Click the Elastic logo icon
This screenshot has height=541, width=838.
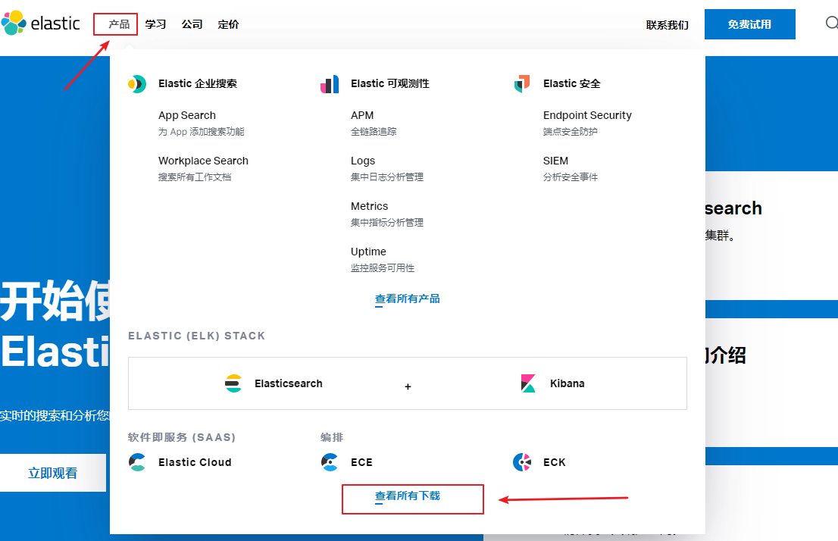tap(14, 23)
